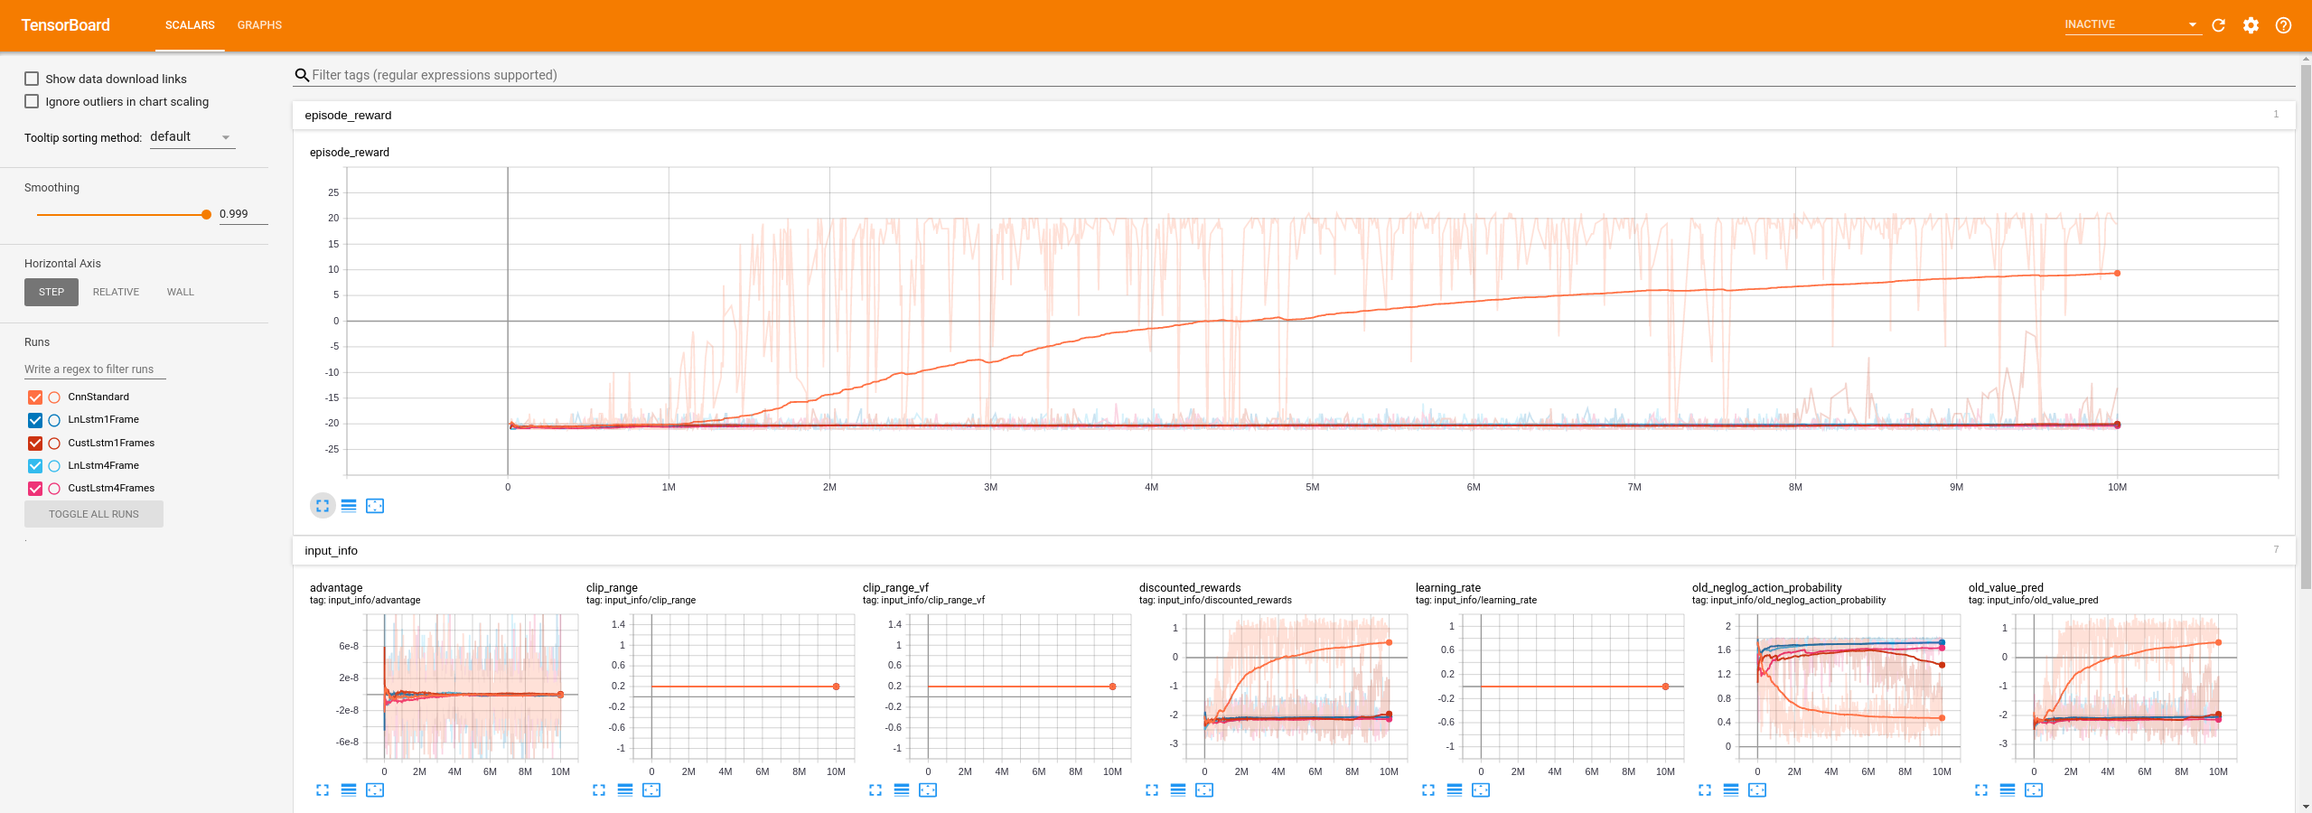Fit domain to data on episode_reward chart

[375, 506]
